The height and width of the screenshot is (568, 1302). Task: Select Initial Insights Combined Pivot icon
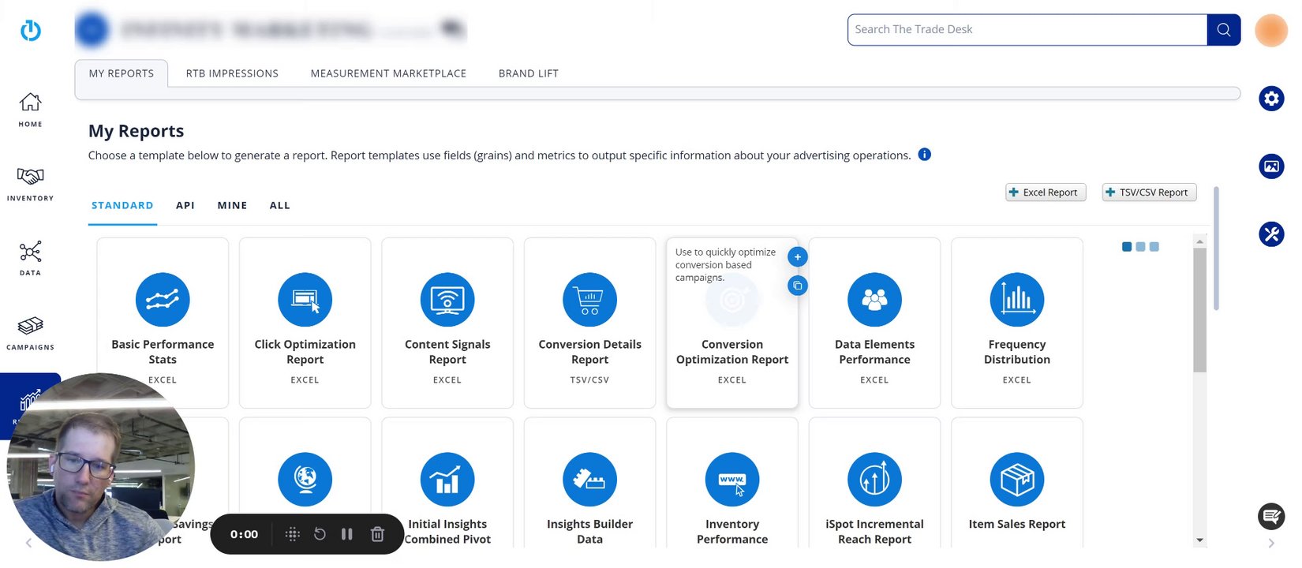[x=447, y=480]
